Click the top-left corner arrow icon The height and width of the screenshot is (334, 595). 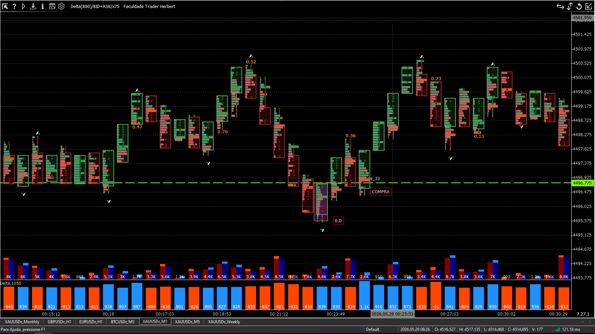pos(5,6)
